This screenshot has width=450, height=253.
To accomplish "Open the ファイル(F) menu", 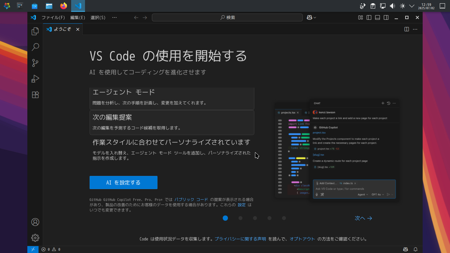I will 53,17.
